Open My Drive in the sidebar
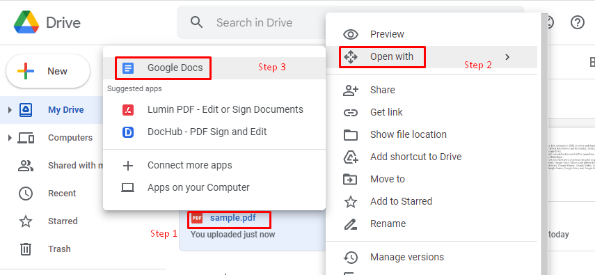 (x=51, y=110)
